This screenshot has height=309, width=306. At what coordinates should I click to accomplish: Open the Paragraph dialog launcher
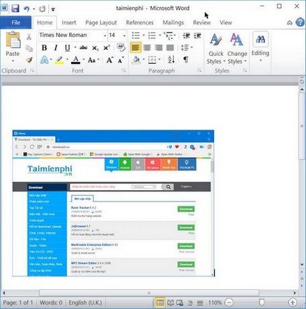pyautogui.click(x=199, y=71)
